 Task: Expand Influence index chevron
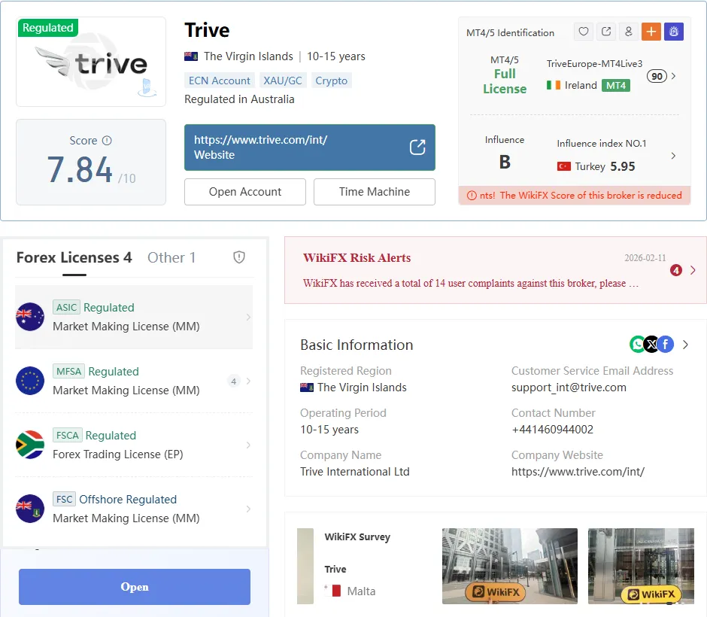[674, 156]
